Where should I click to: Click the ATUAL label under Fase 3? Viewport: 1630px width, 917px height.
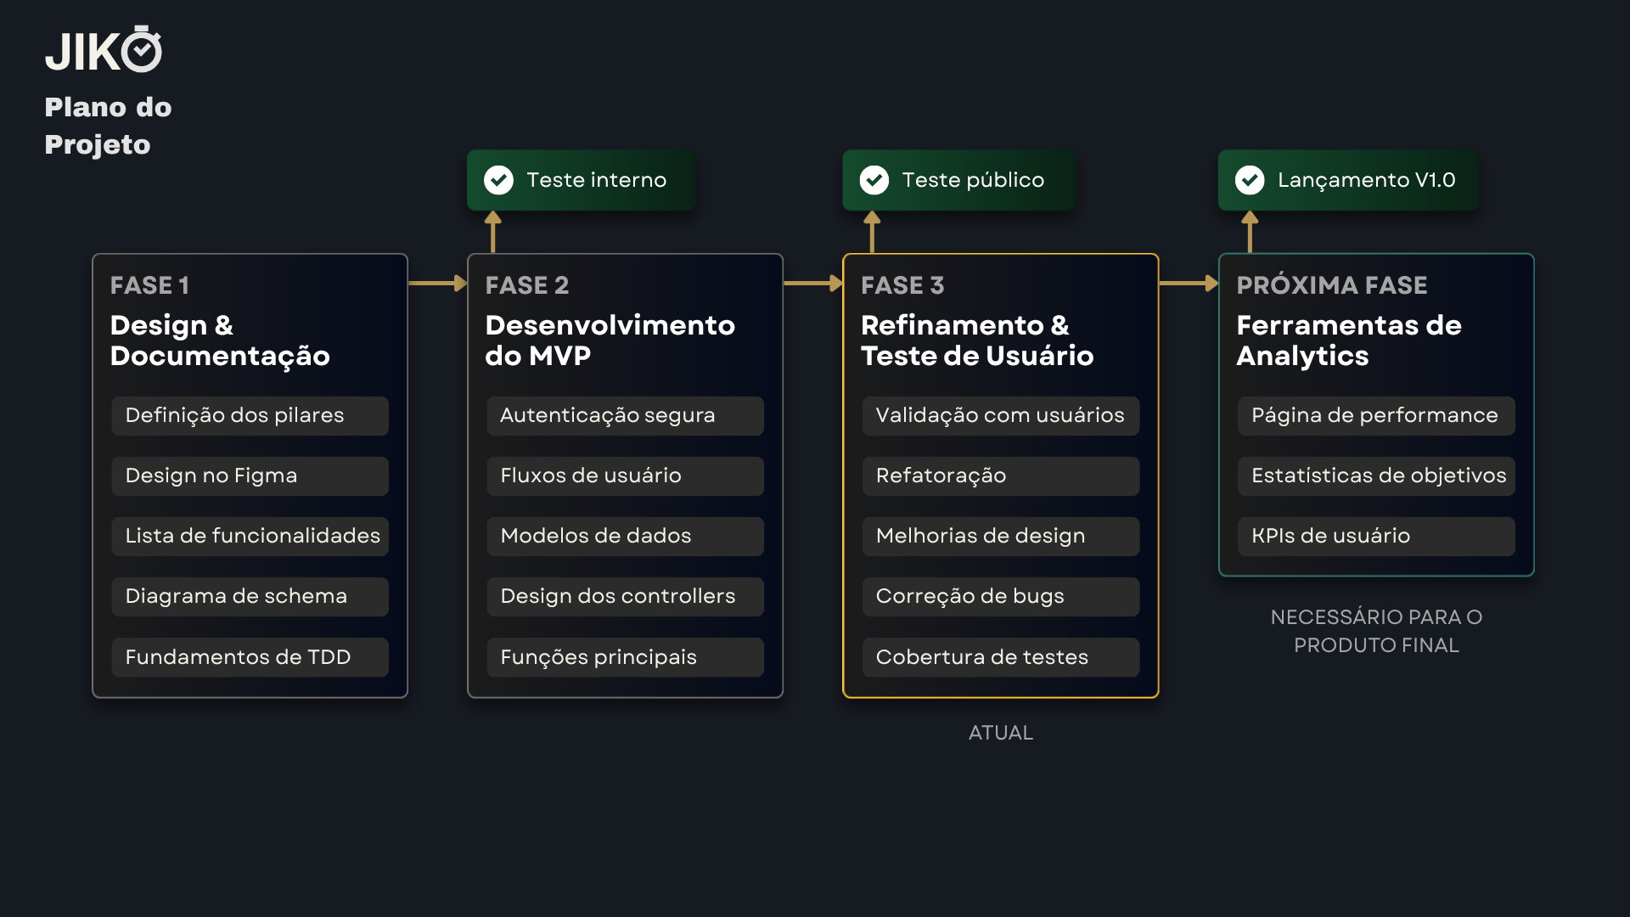1001,733
